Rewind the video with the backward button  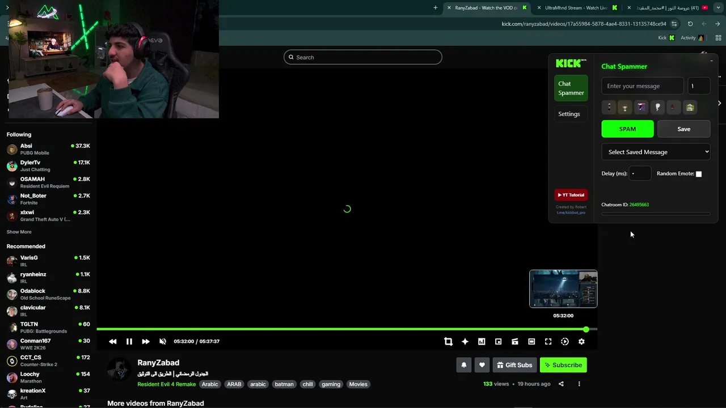112,341
